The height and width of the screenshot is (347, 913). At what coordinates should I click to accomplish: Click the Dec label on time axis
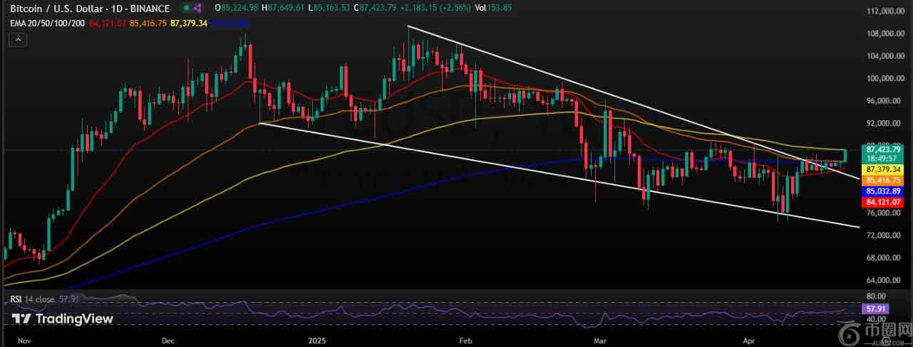click(x=168, y=341)
